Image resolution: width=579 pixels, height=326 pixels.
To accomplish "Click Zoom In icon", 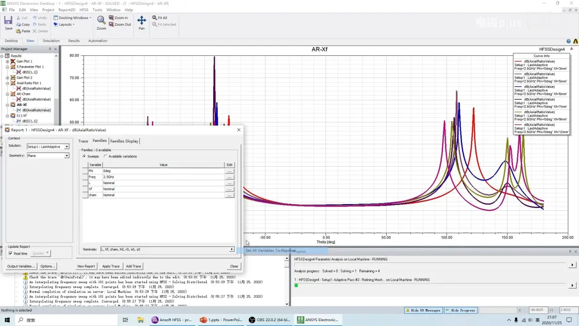I will tap(118, 17).
